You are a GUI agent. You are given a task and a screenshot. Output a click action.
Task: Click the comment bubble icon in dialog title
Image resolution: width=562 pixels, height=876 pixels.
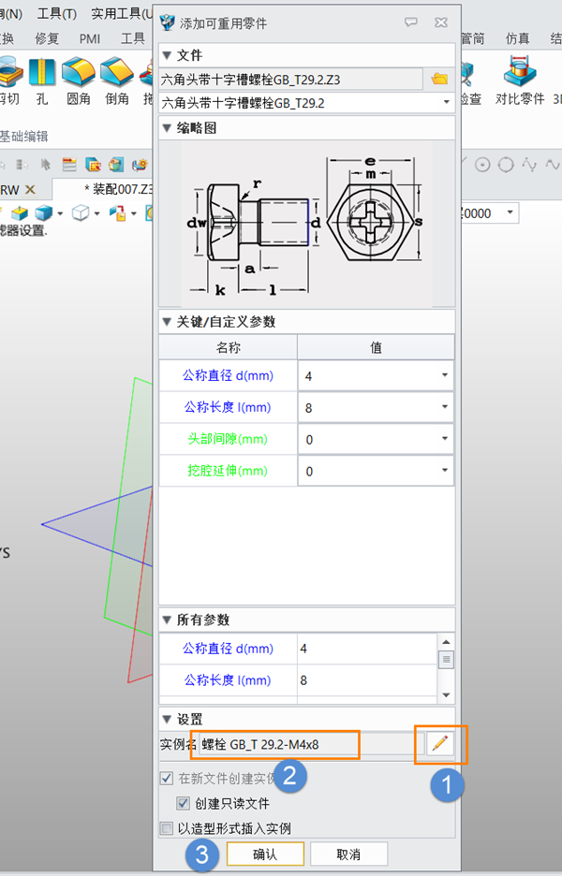tap(411, 22)
